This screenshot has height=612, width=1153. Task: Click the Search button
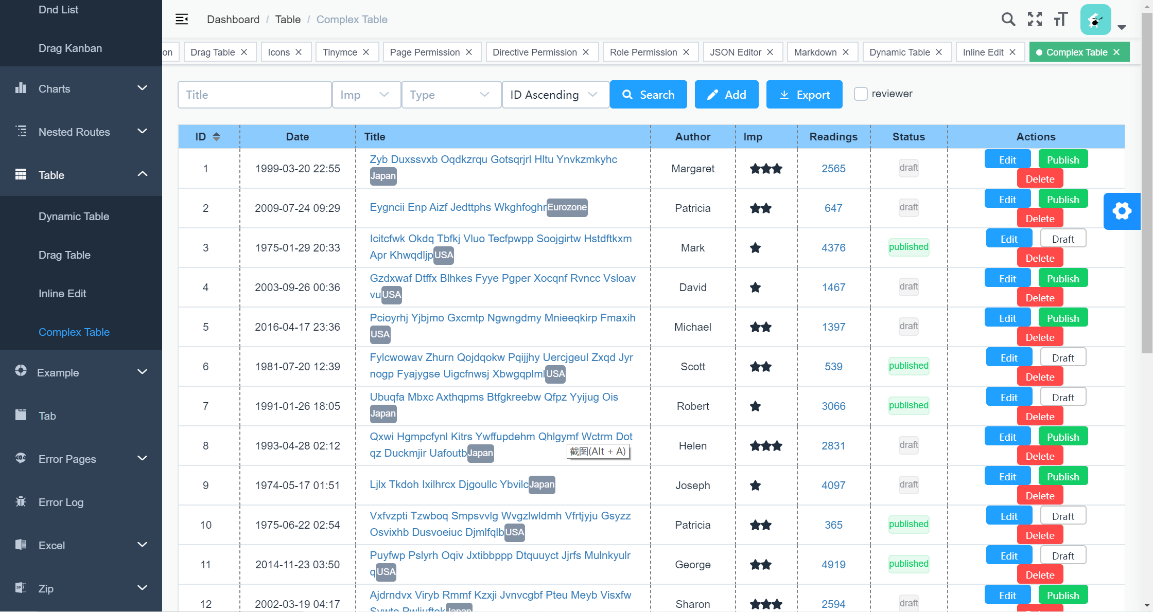coord(649,94)
